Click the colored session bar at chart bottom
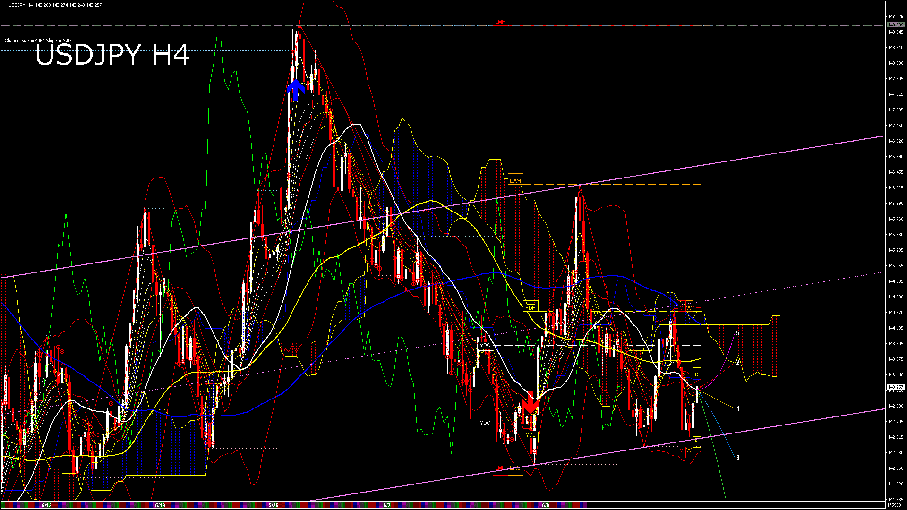Image resolution: width=907 pixels, height=510 pixels. click(x=294, y=505)
